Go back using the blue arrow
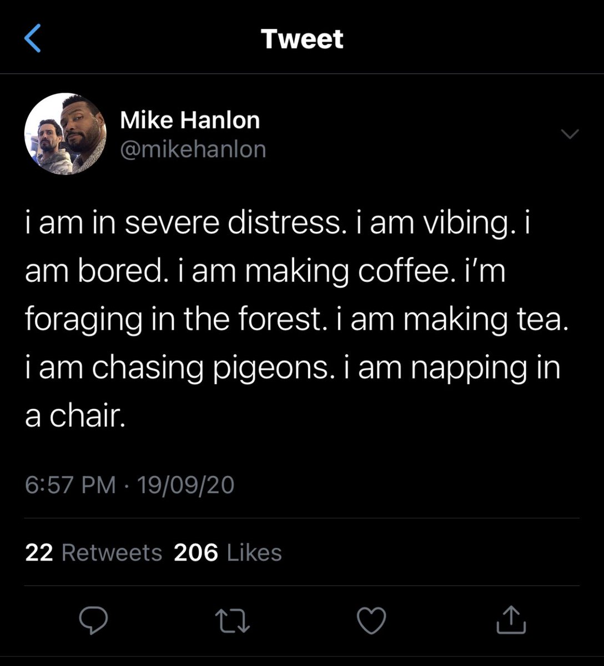The height and width of the screenshot is (666, 604). (33, 39)
